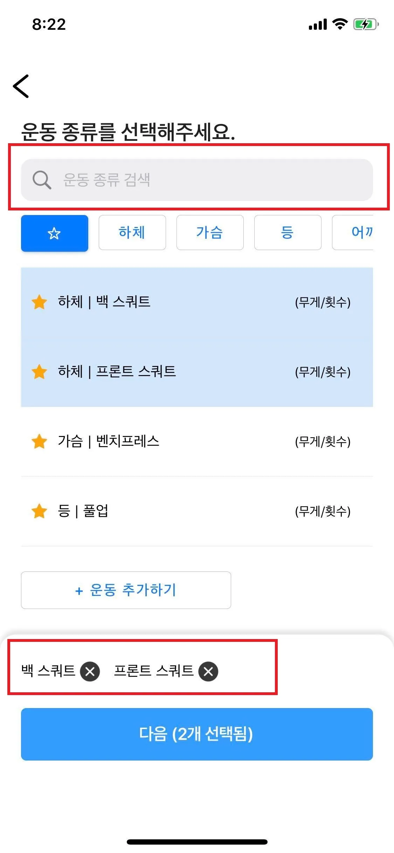
Task: Tap the back arrow icon
Action: pos(21,86)
